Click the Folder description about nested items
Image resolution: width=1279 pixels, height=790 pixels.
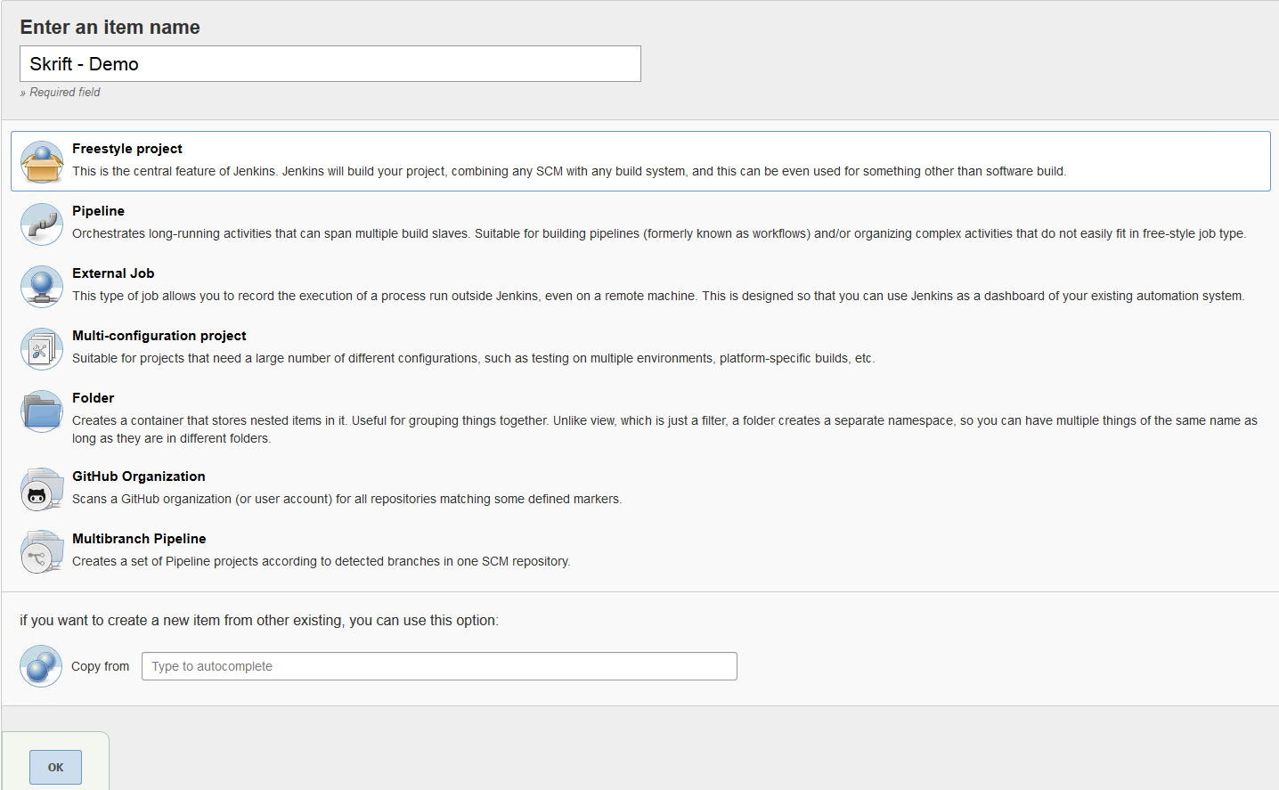(664, 429)
